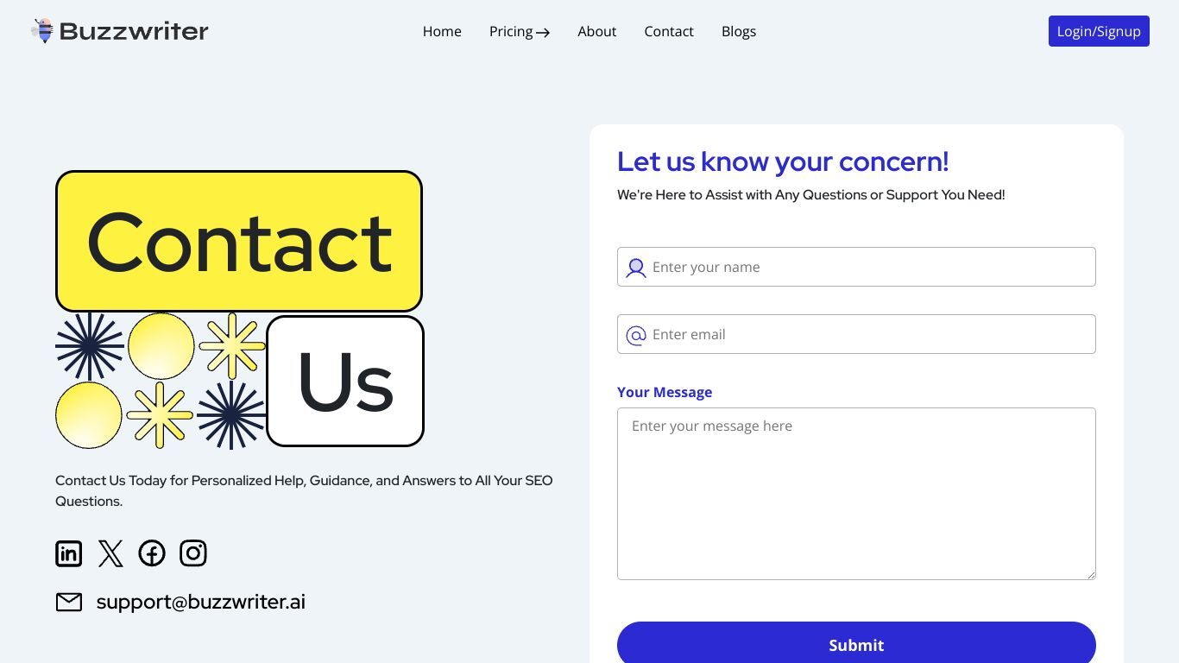
Task: Open the Facebook social icon
Action: (x=152, y=553)
